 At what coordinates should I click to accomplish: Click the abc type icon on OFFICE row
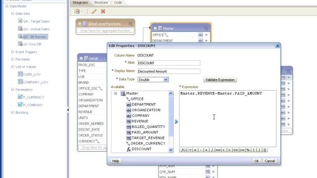[200, 35]
